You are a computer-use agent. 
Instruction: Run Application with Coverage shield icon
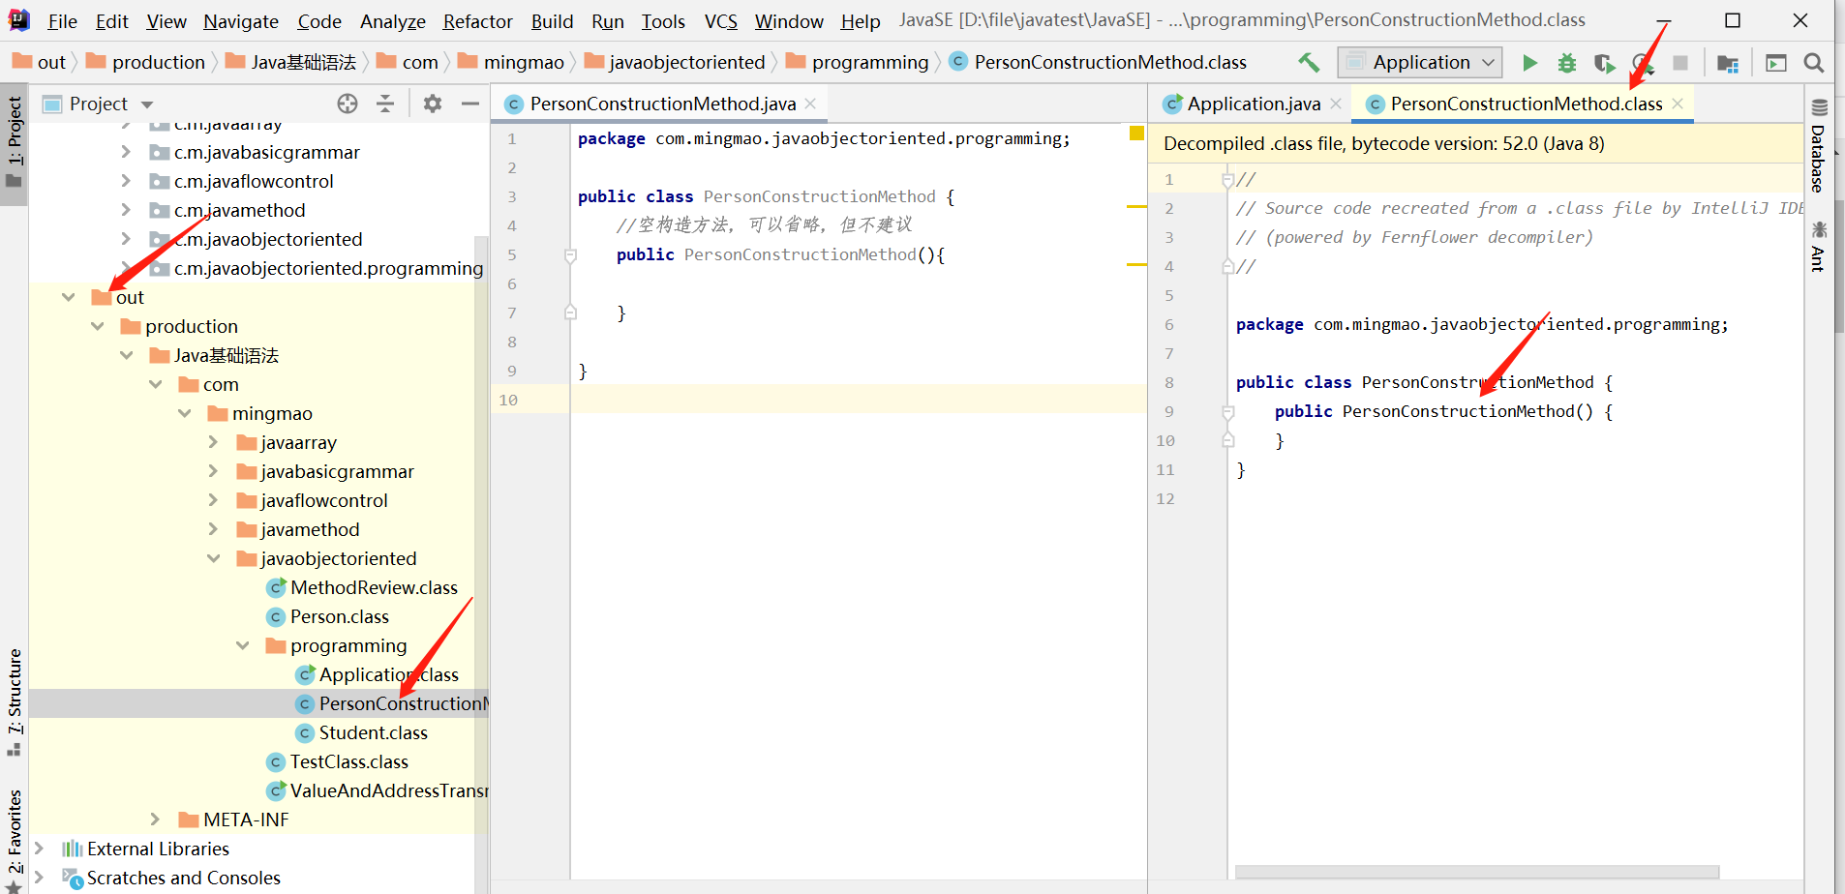(x=1604, y=63)
